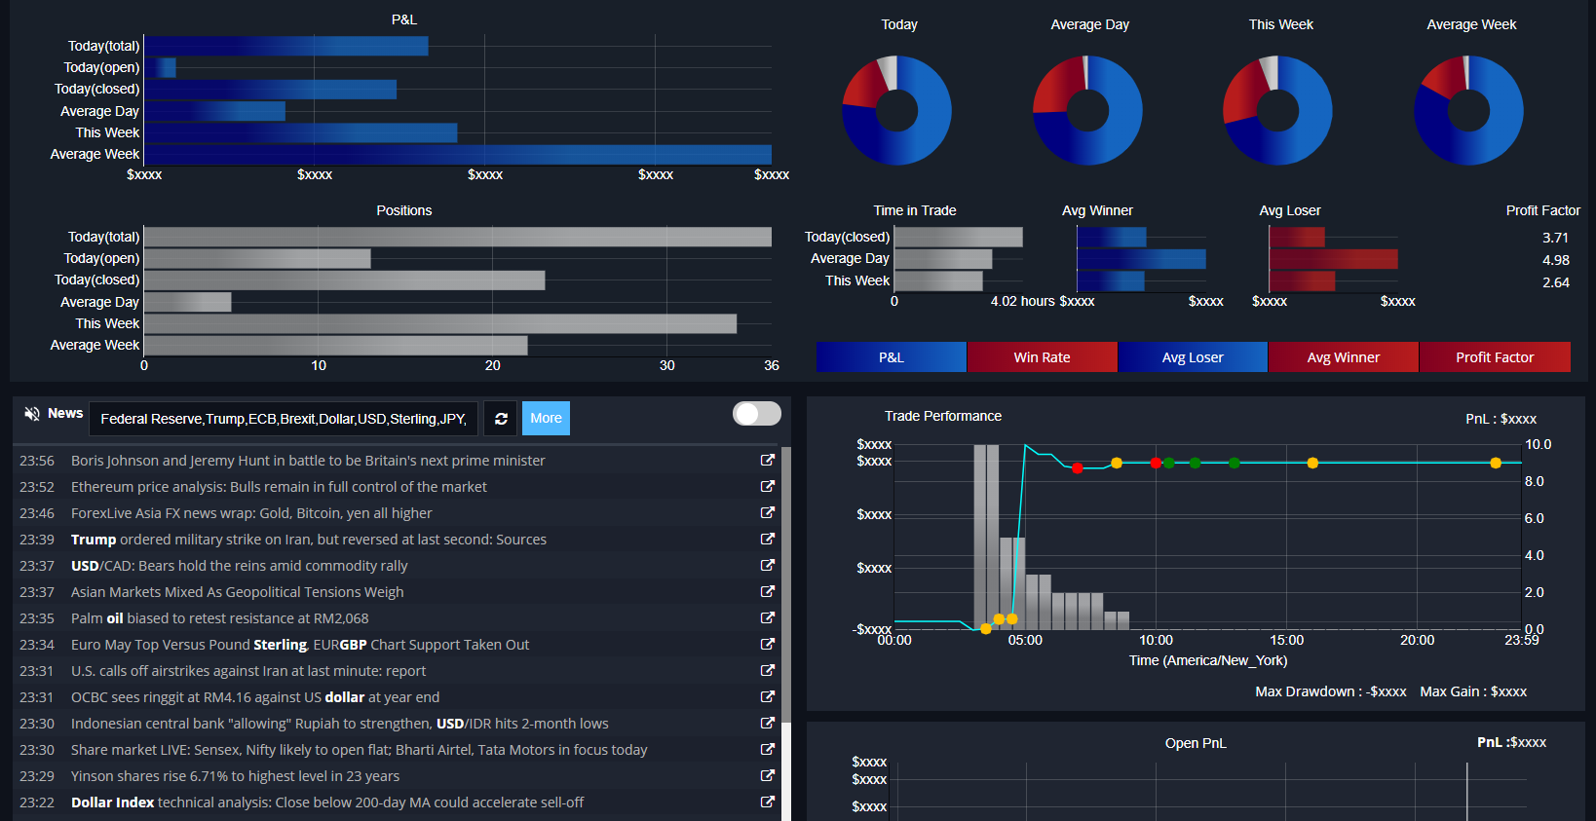Click the Average Day pie chart

point(1087,110)
